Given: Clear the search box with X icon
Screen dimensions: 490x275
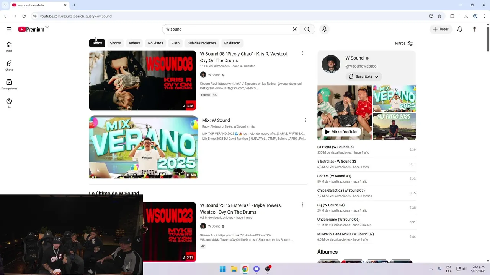Looking at the screenshot, I should 295,29.
